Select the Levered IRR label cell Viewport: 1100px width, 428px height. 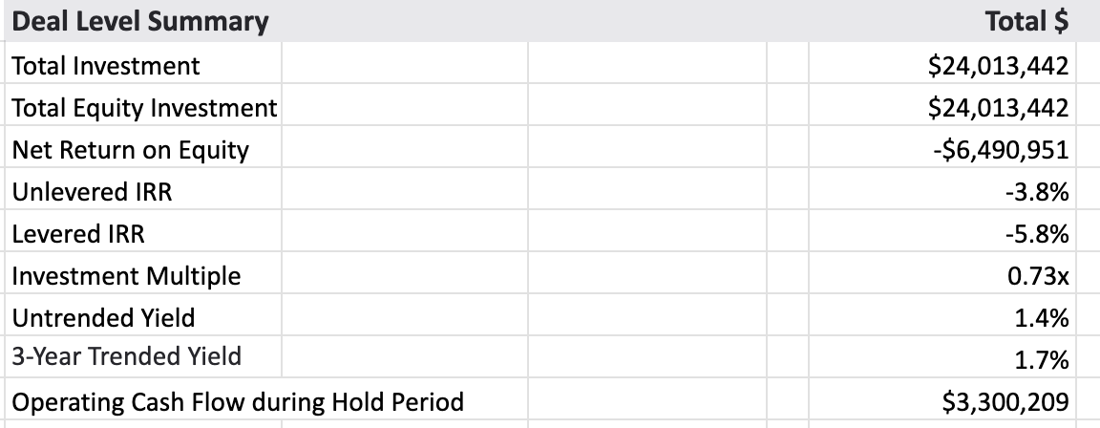coord(78,234)
